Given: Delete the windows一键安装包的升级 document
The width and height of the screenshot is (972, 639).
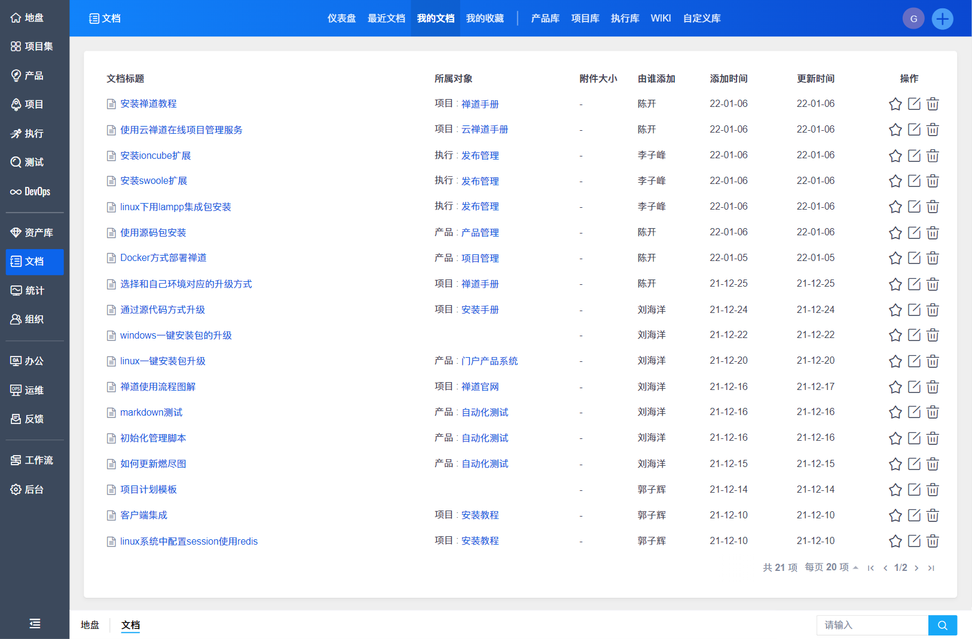Looking at the screenshot, I should pos(933,335).
